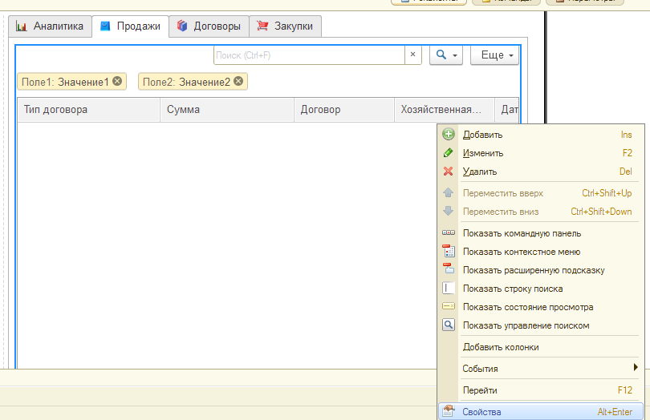Open the Еще dropdown menu

pos(494,55)
